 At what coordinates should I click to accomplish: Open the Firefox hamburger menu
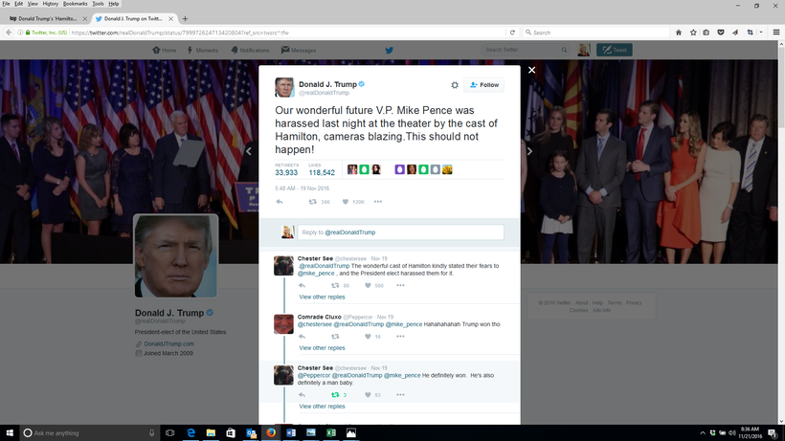776,33
